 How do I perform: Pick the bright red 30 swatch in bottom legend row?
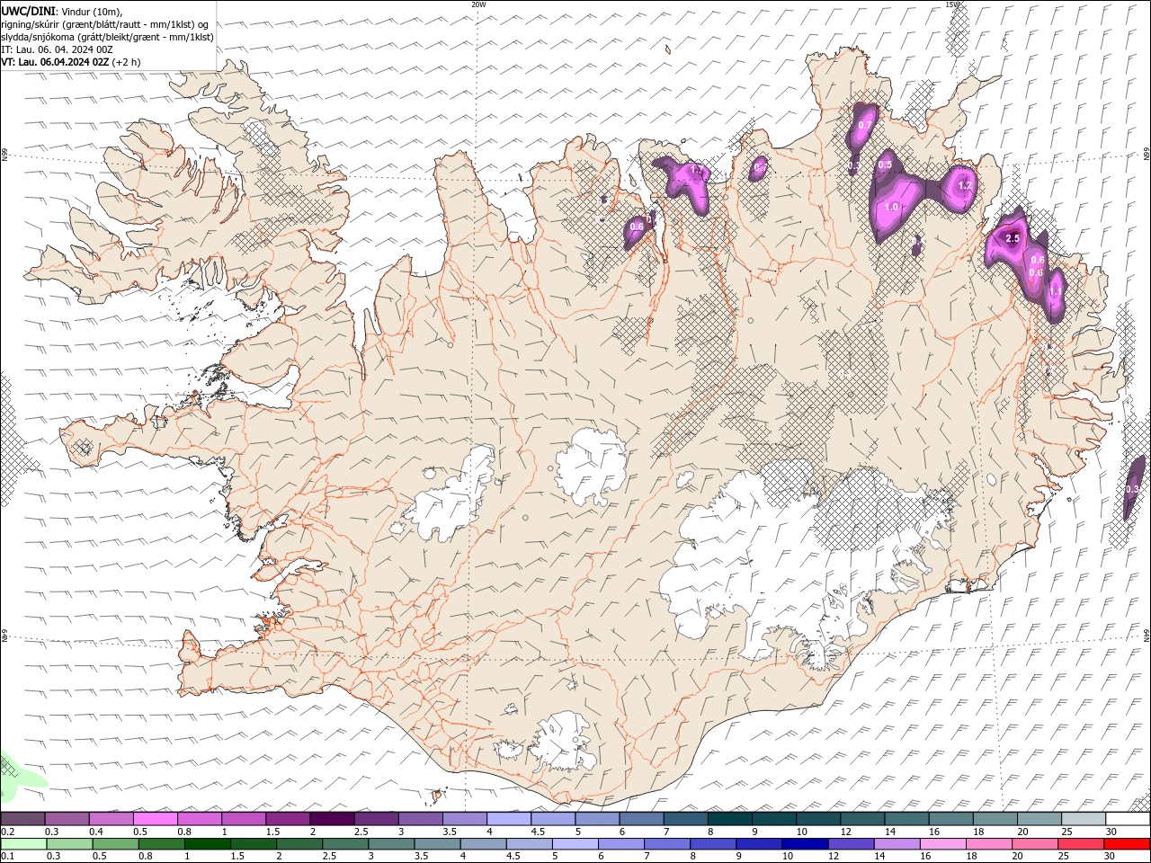point(1128,844)
